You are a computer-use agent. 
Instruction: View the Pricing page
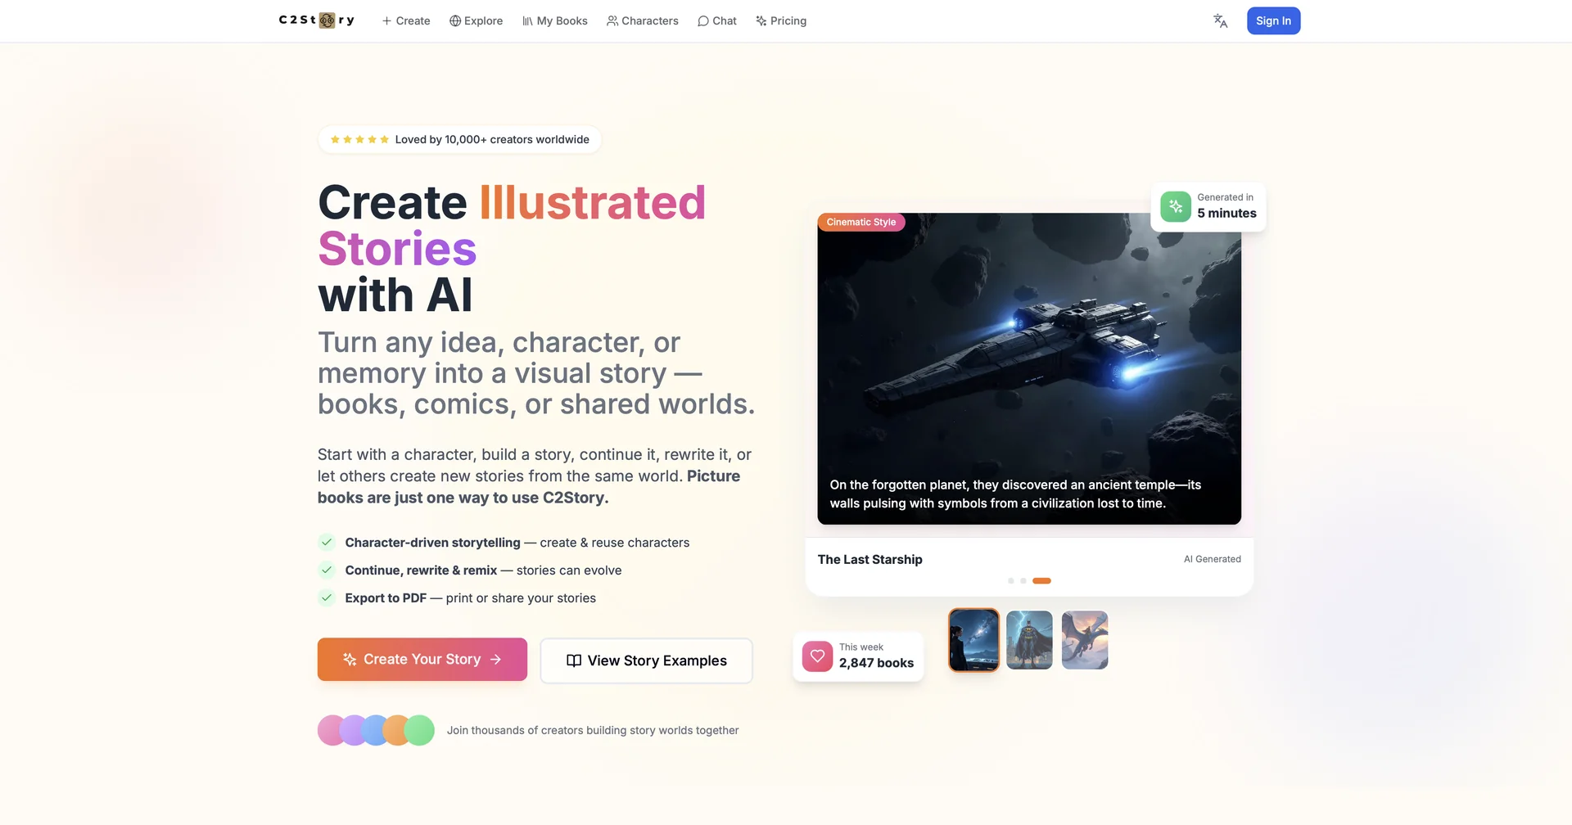[781, 20]
